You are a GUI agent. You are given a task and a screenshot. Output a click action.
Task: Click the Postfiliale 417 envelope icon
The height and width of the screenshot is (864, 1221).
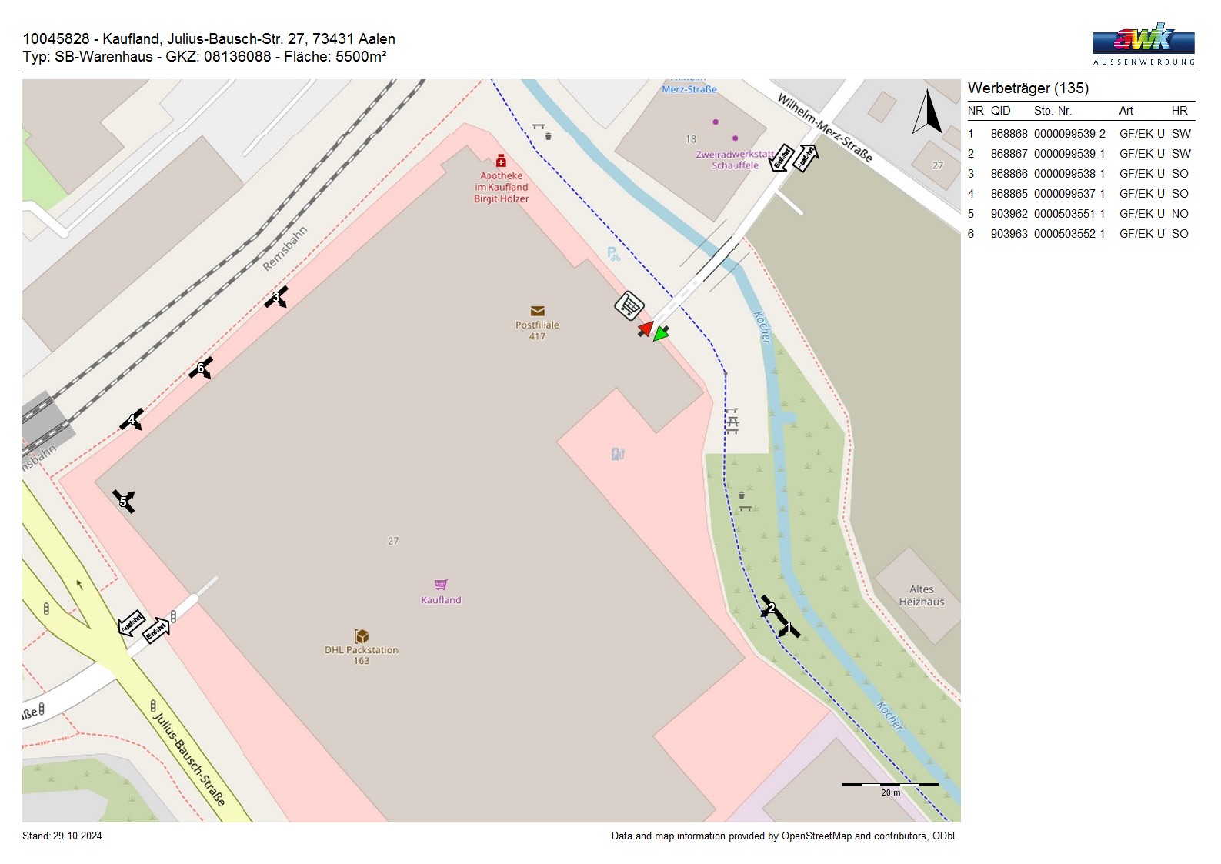pos(537,311)
